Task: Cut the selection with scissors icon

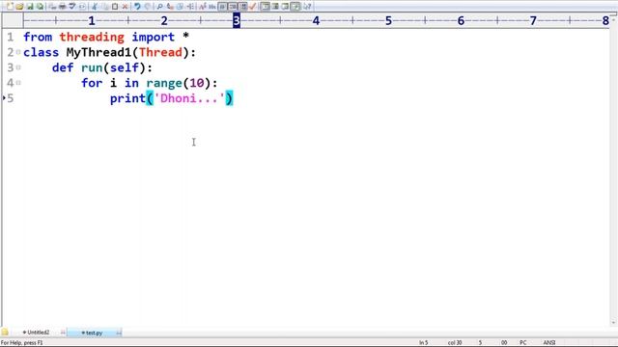Action: (95, 7)
